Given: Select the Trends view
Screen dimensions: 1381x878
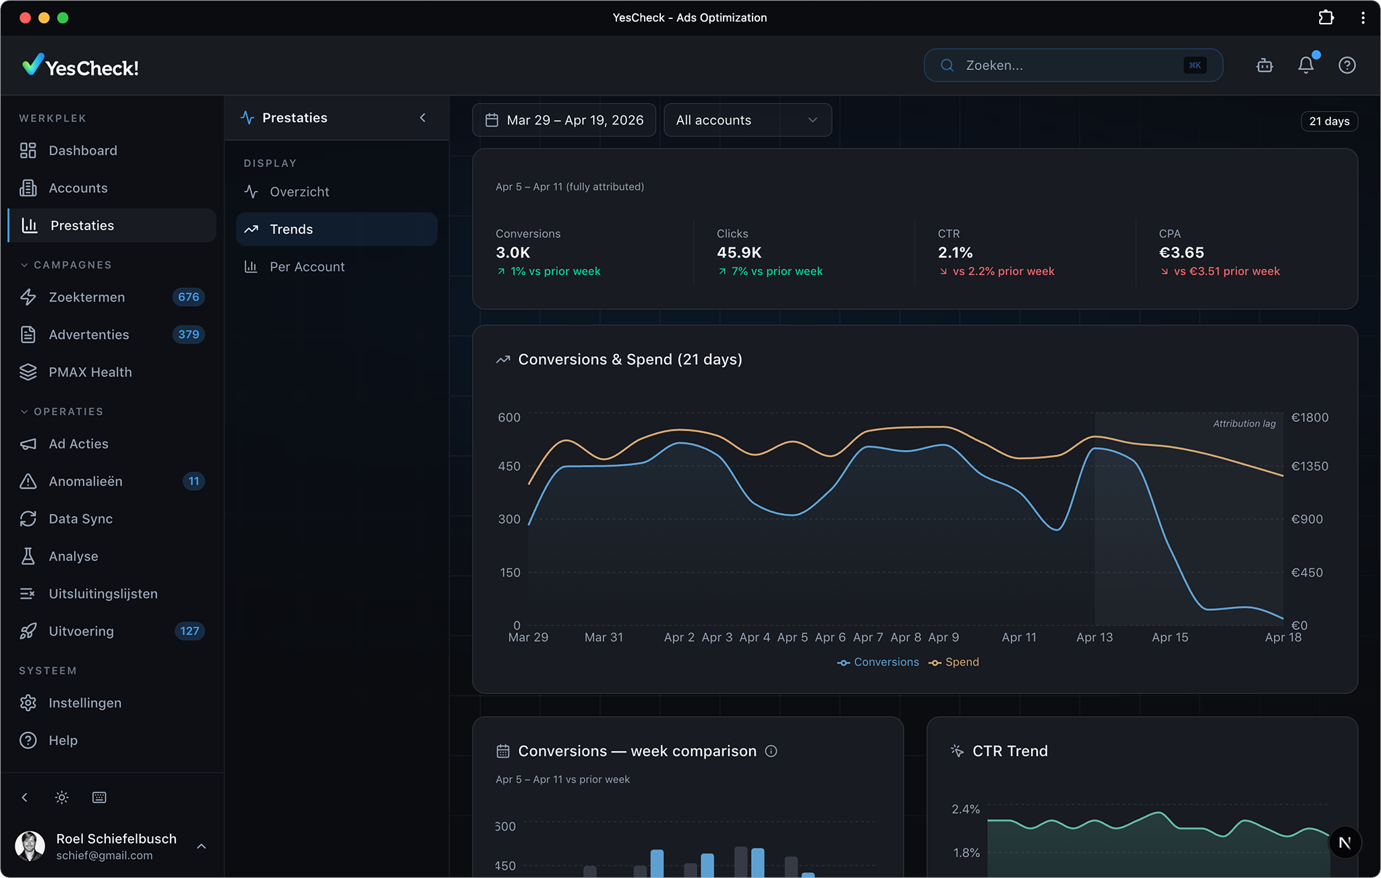Looking at the screenshot, I should (x=336, y=229).
